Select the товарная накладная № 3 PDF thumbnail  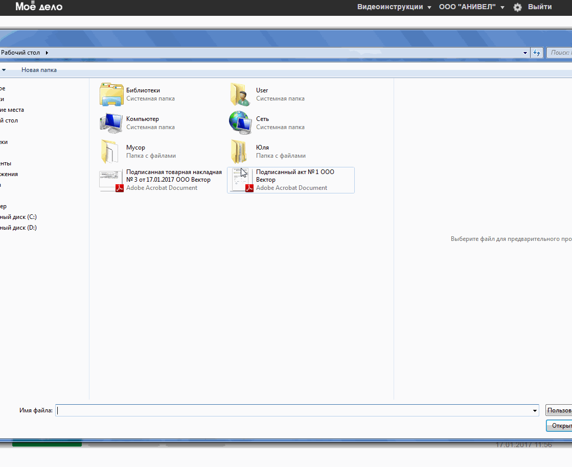pos(111,181)
